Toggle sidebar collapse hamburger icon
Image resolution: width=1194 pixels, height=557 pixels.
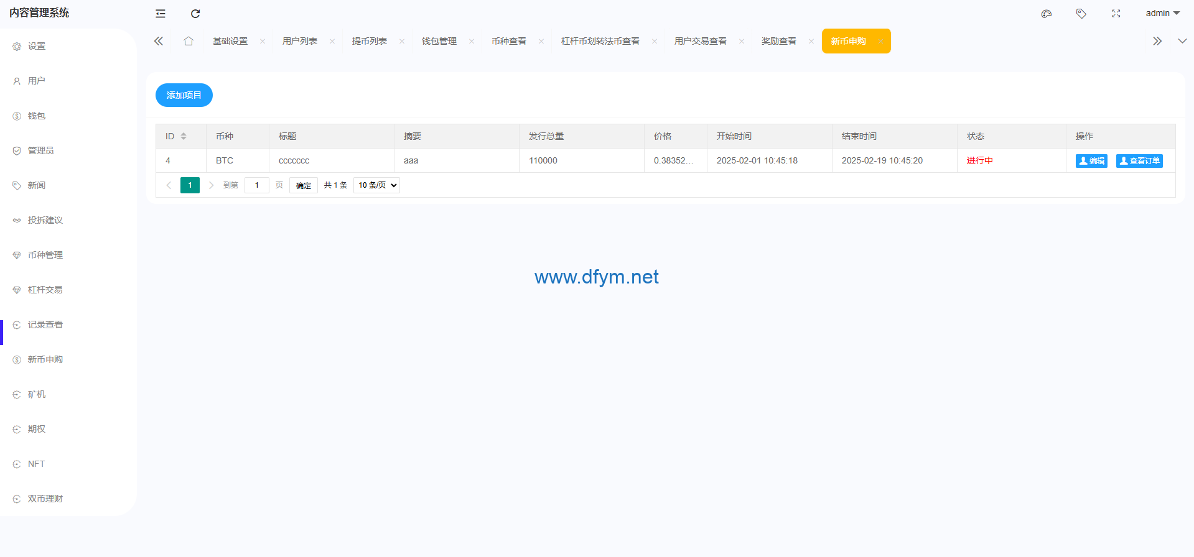161,14
